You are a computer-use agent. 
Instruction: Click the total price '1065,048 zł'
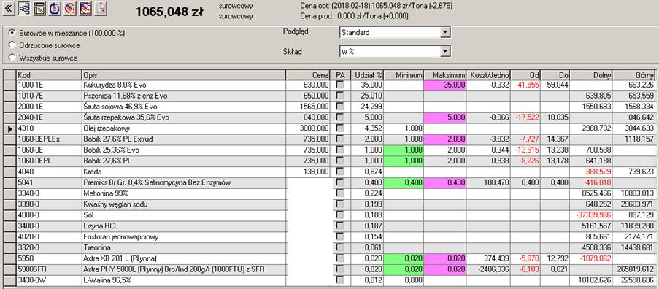tap(169, 12)
